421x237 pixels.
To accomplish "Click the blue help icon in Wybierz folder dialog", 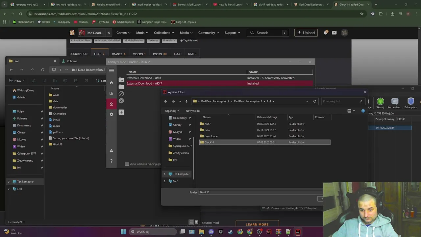I will point(363,111).
